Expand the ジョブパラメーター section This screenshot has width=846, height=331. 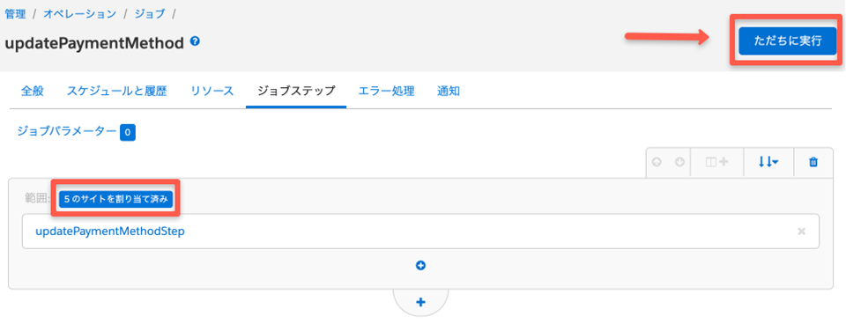(67, 131)
